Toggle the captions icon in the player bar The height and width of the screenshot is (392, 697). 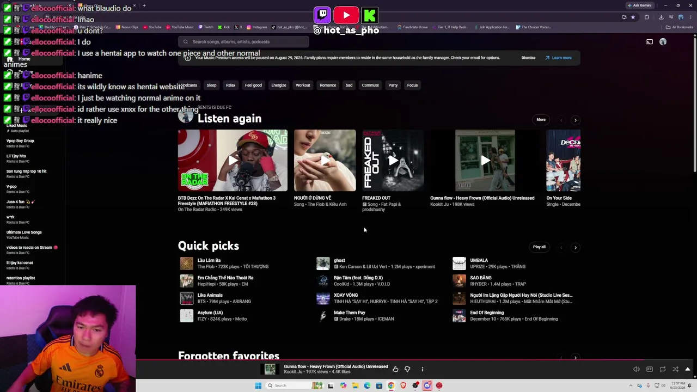pyautogui.click(x=650, y=369)
